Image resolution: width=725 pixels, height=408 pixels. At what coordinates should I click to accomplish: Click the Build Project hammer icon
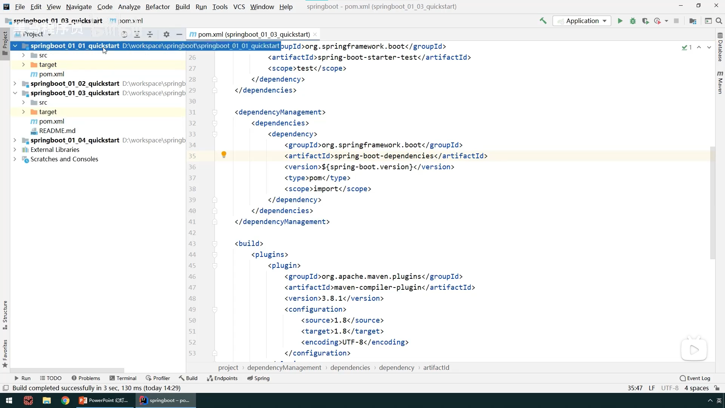pos(543,21)
